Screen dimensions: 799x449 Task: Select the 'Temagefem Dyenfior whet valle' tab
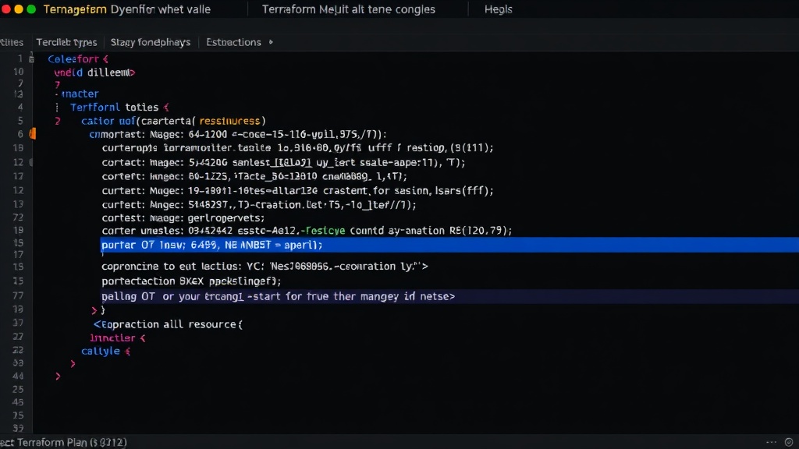127,9
